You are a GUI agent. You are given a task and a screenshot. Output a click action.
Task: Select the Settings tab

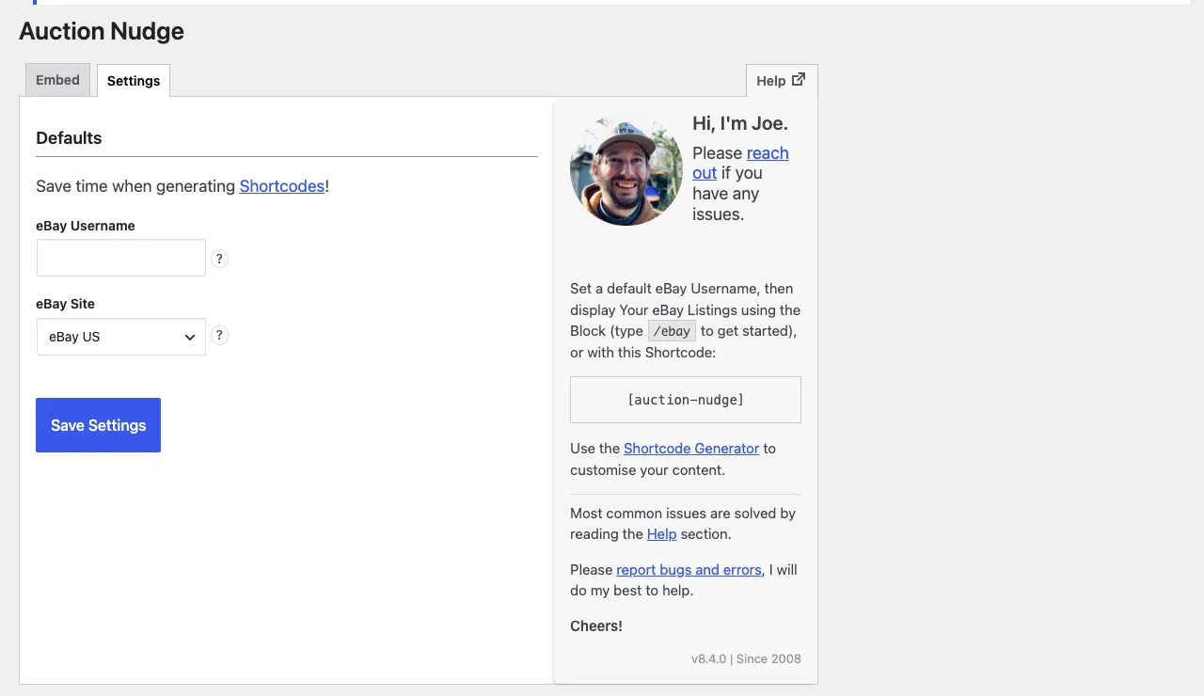[134, 81]
